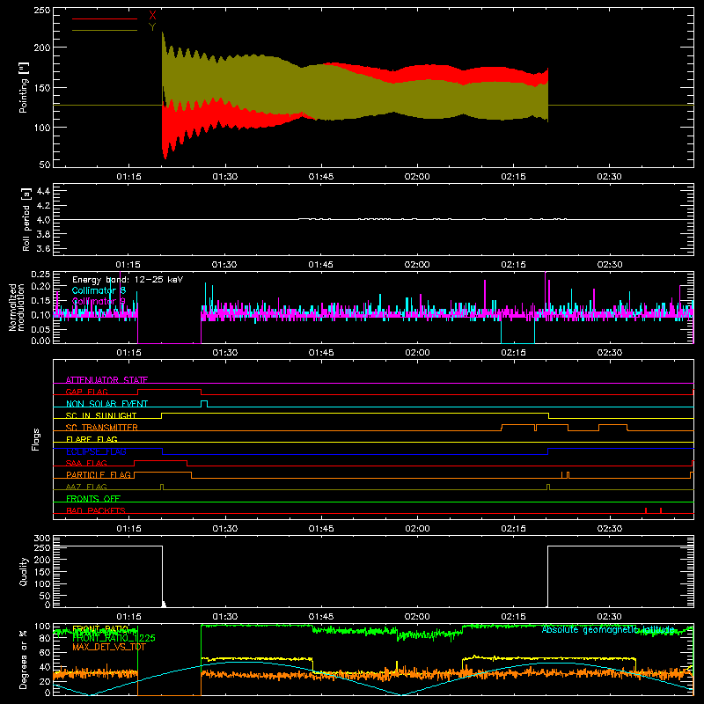Click the 80 tick on Degrees axis
Screen dimensions: 704x704
click(45, 639)
